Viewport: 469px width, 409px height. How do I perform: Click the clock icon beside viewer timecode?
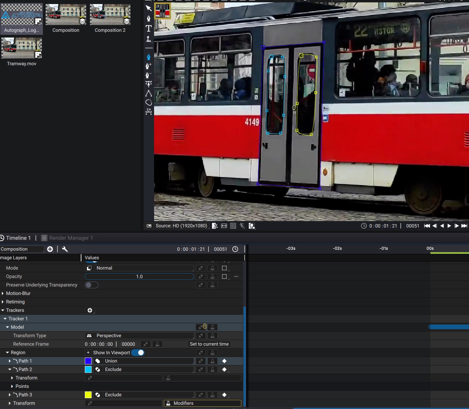pyautogui.click(x=364, y=226)
